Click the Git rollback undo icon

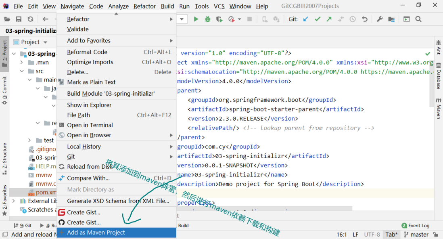(365, 19)
